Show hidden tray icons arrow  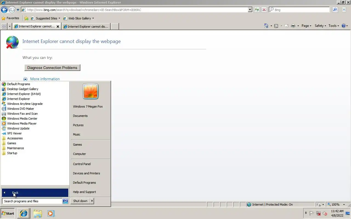pos(306,213)
